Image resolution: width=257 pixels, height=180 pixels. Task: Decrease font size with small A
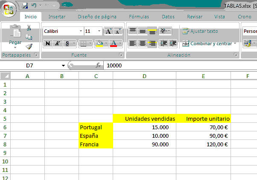coord(118,31)
